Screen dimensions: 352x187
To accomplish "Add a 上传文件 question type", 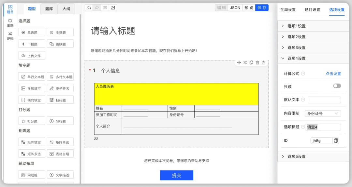I will 32,56.
